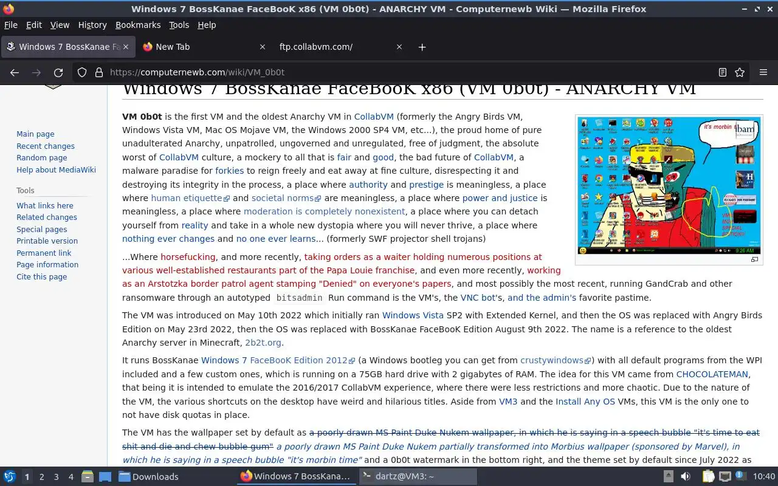Show site security padlock details

click(x=99, y=72)
